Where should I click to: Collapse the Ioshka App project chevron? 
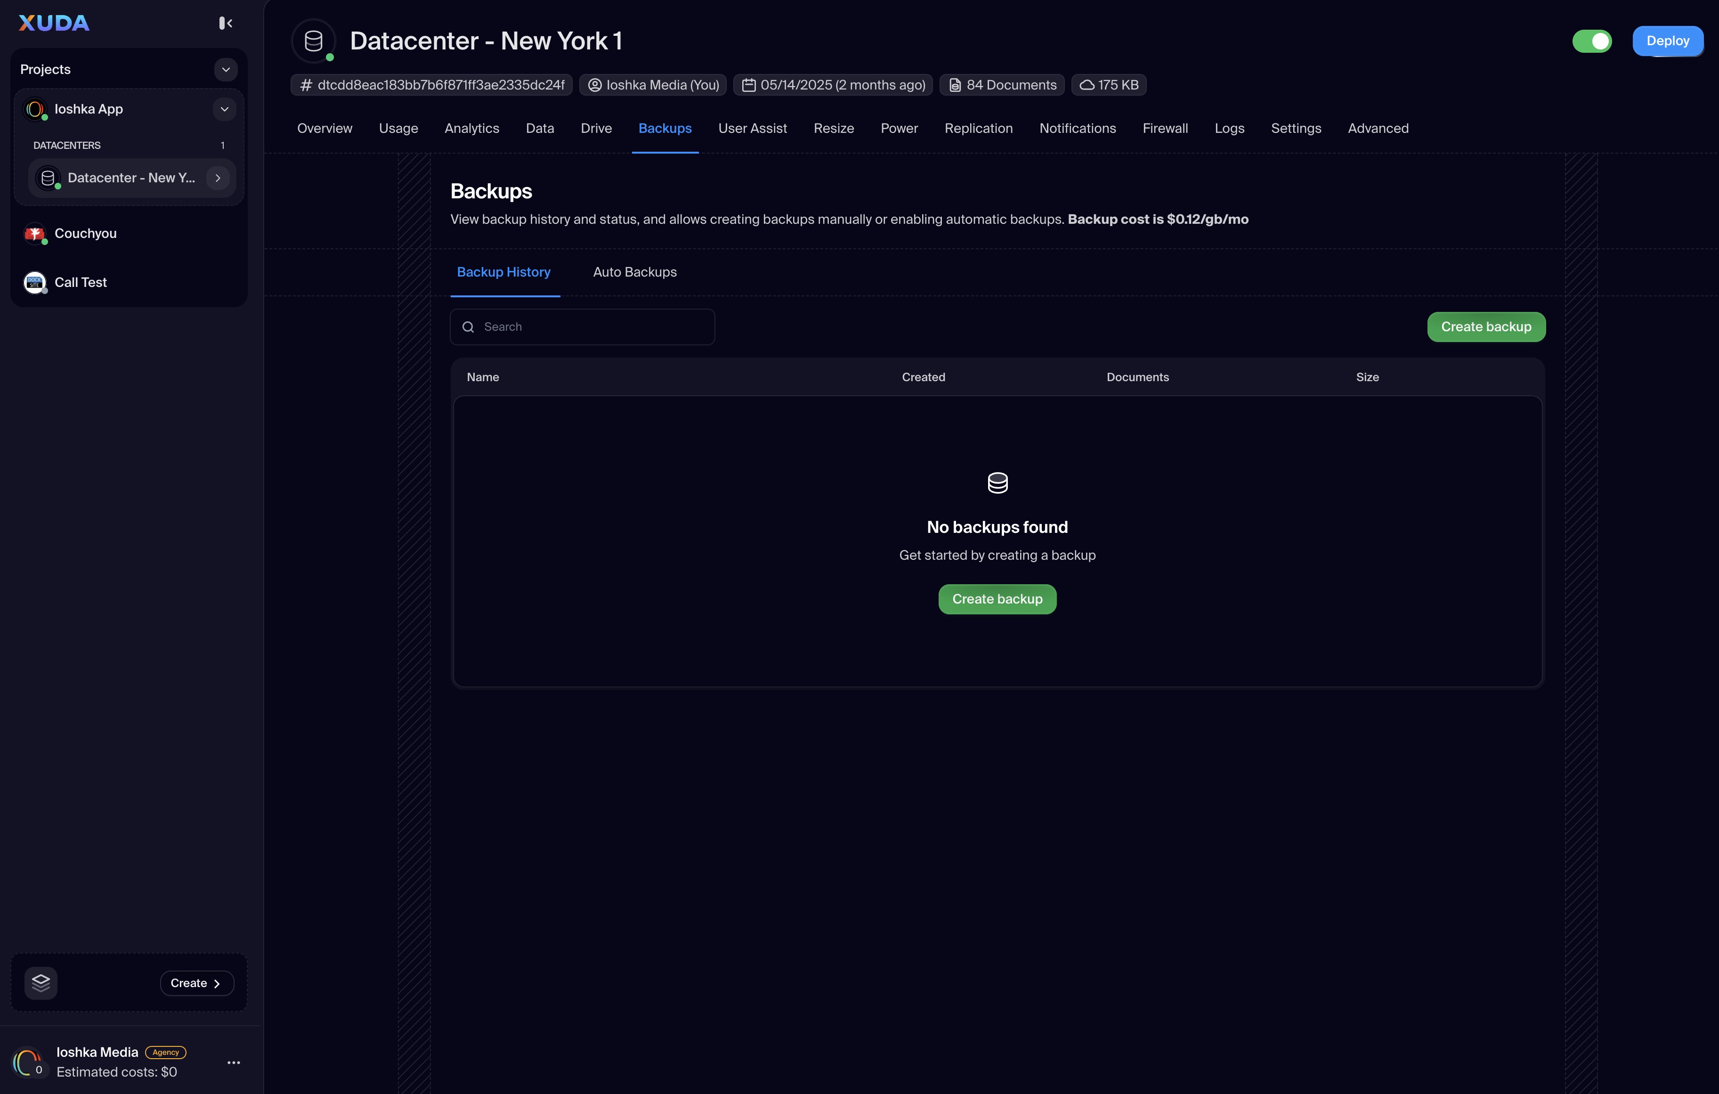click(x=224, y=109)
